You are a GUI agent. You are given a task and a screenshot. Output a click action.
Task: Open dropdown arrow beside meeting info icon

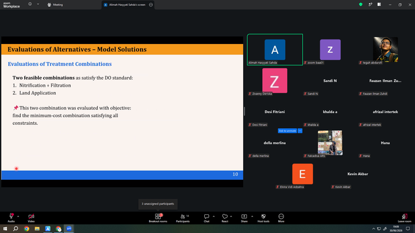coord(38,5)
